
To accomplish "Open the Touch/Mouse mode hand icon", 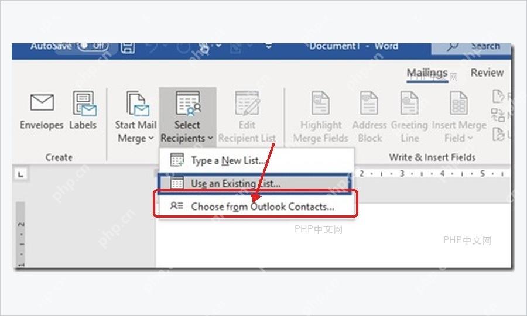I will point(204,48).
